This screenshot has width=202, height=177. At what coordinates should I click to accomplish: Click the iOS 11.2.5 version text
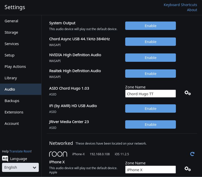coord(122,154)
